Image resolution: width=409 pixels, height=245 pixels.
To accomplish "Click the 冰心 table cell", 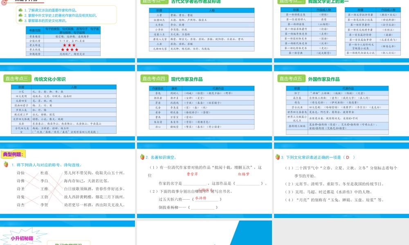I will [158, 127].
